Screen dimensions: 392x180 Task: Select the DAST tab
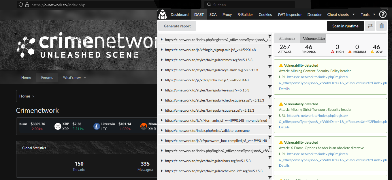[199, 14]
